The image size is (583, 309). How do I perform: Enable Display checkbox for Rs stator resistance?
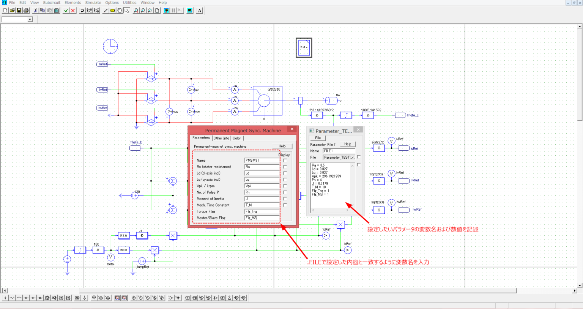coord(285,167)
